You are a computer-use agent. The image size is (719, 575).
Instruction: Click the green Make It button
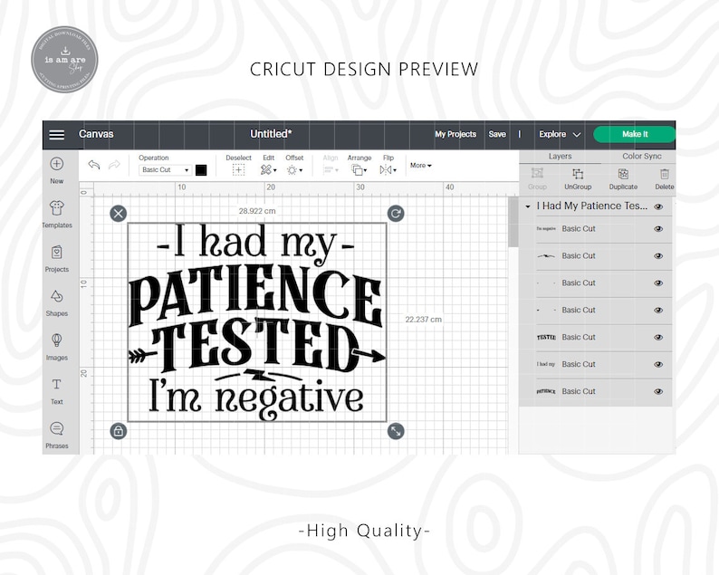tap(635, 134)
